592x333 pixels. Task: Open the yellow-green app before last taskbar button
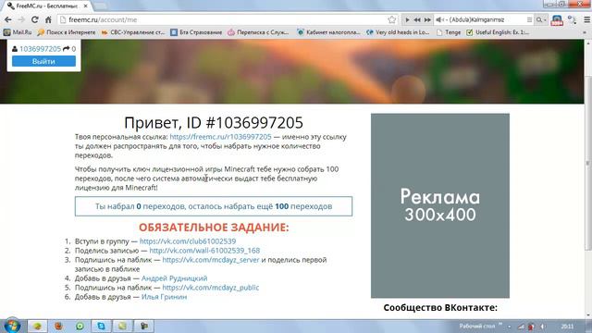point(122,326)
